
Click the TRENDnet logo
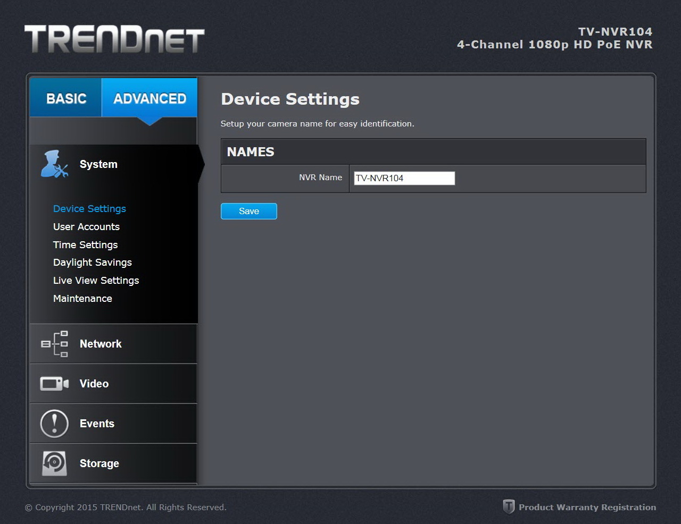click(114, 39)
